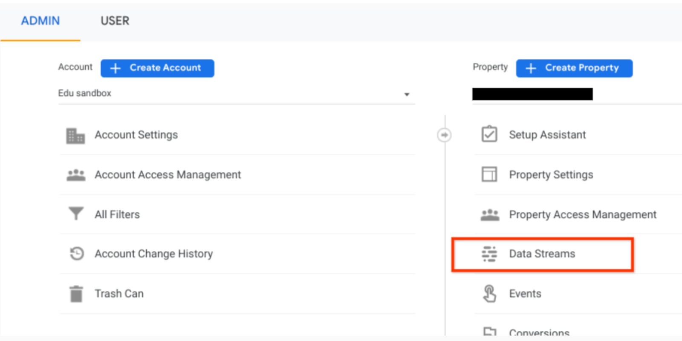Click the Account Settings building icon
The image size is (682, 341).
click(x=75, y=136)
